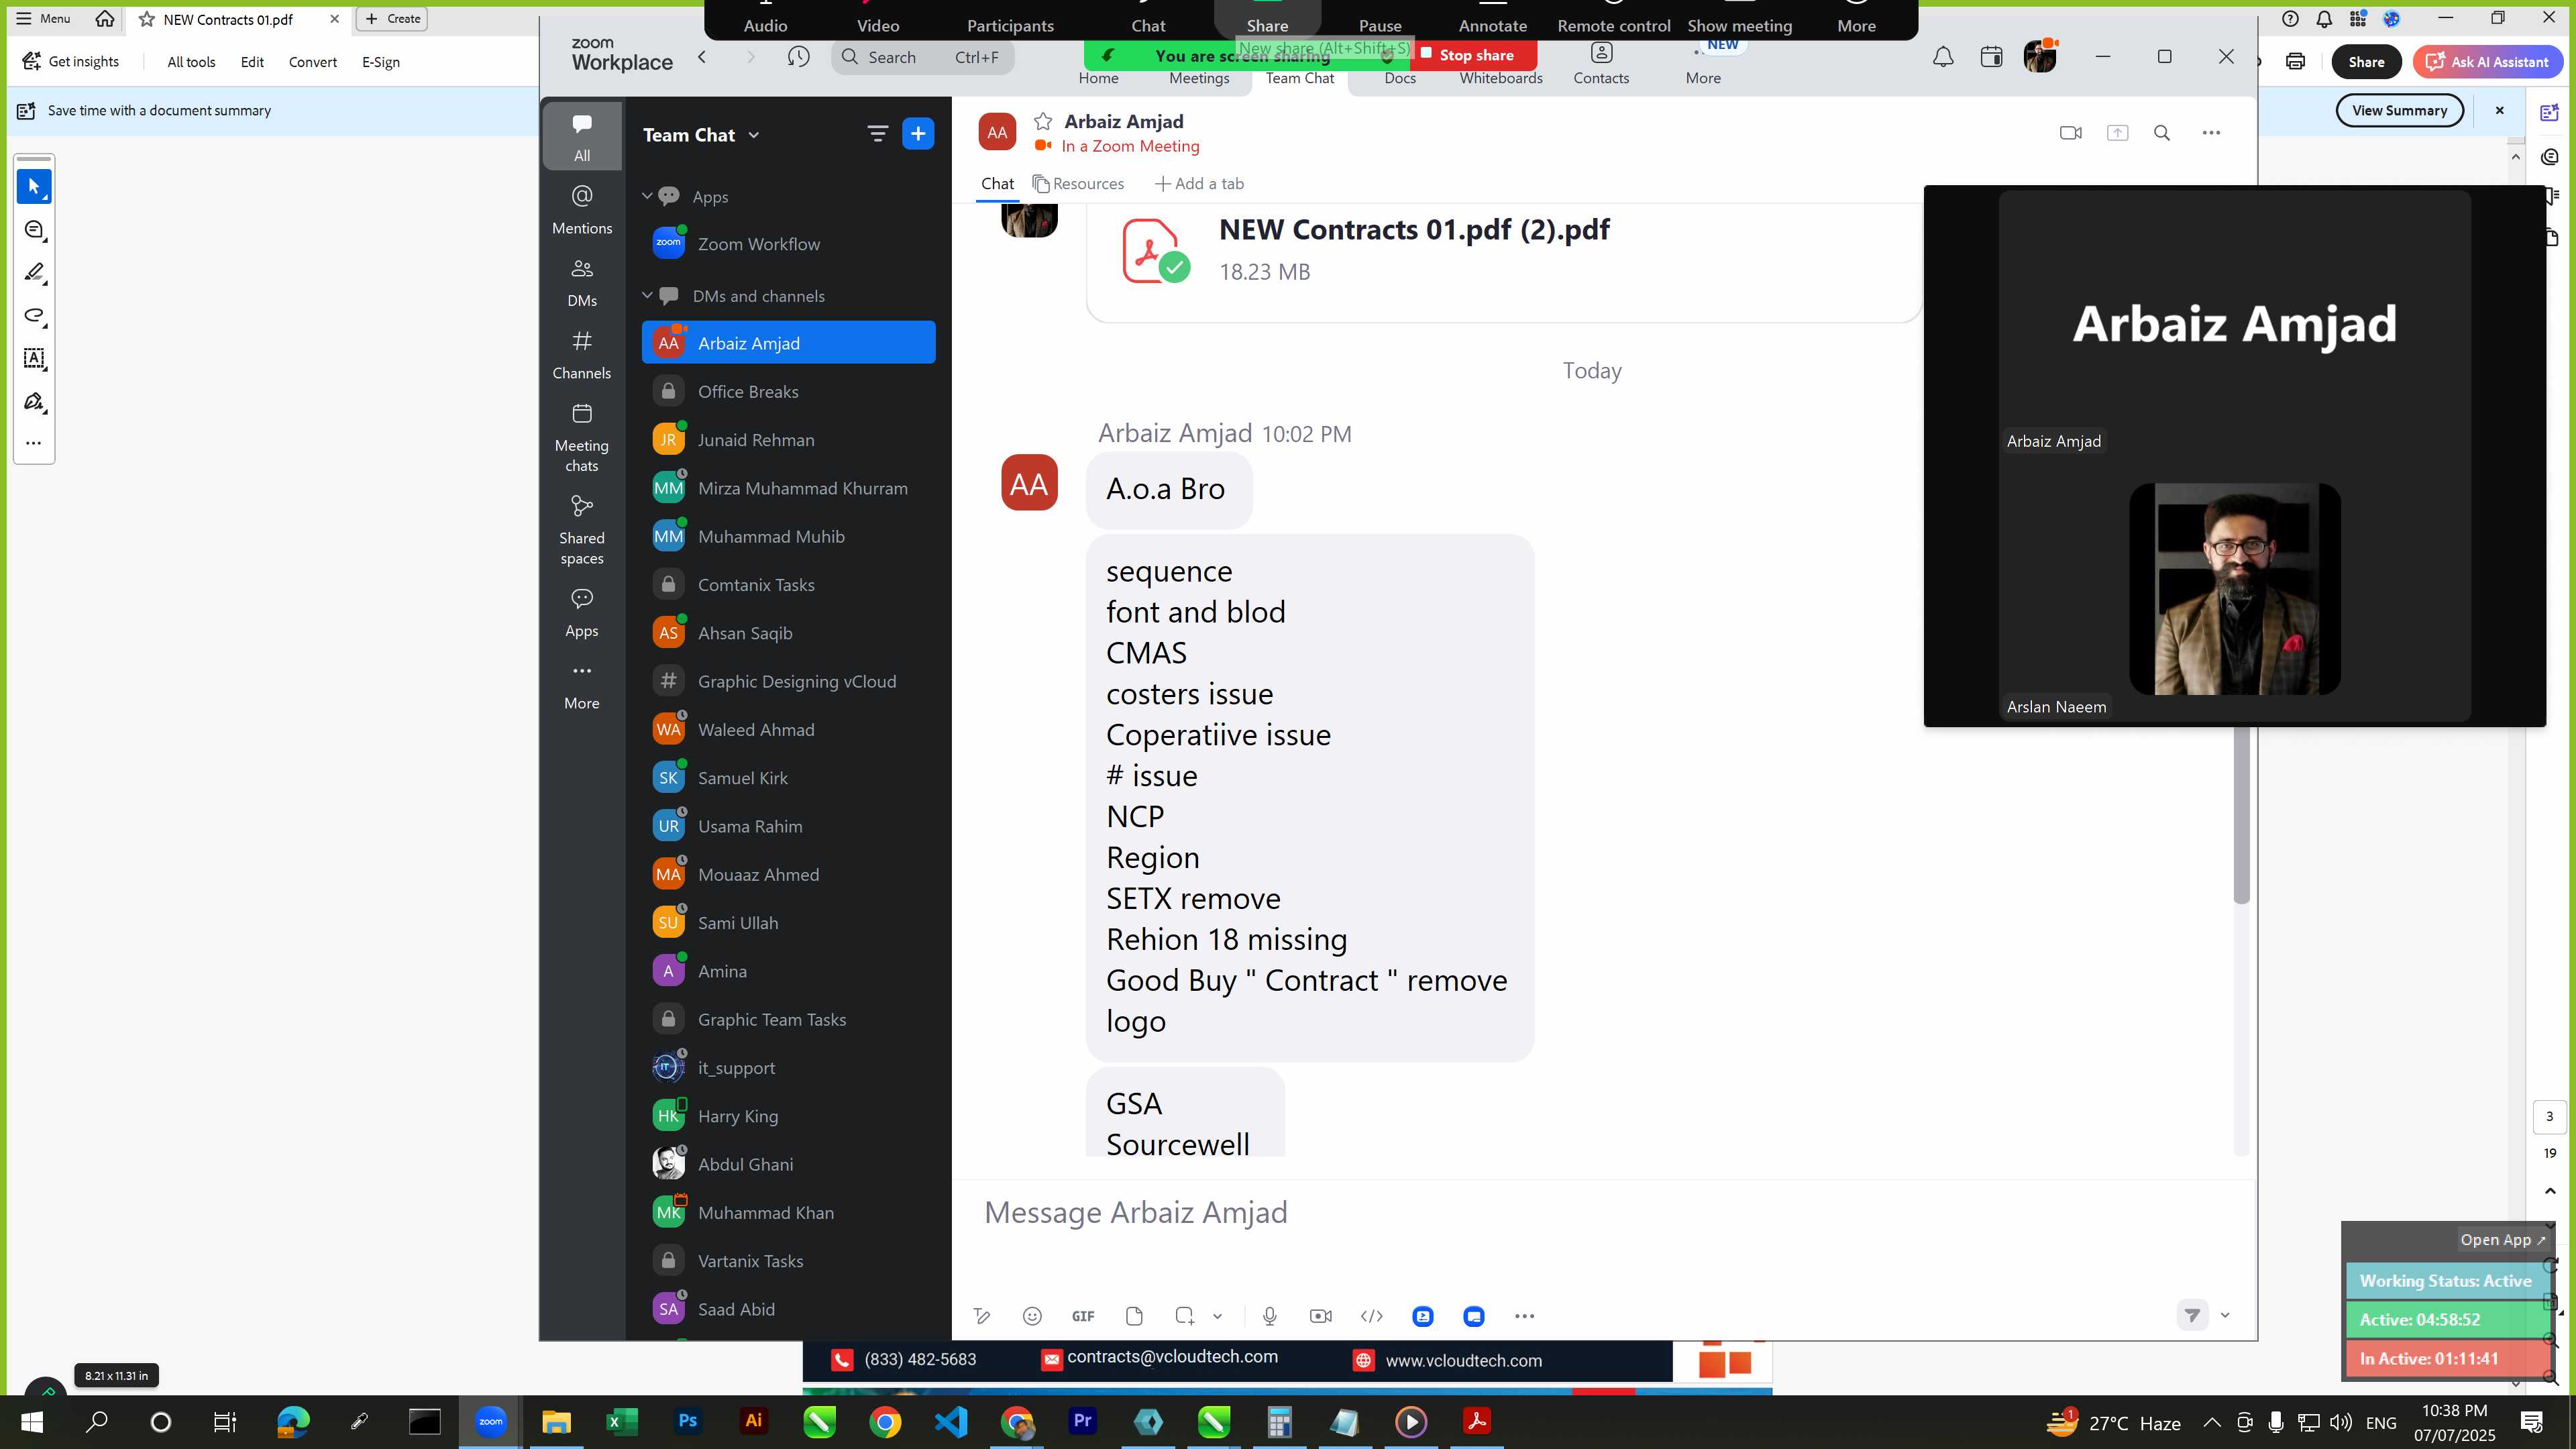The width and height of the screenshot is (2576, 1449).
Task: Select the Acrobat add comment tool
Action: tap(34, 230)
